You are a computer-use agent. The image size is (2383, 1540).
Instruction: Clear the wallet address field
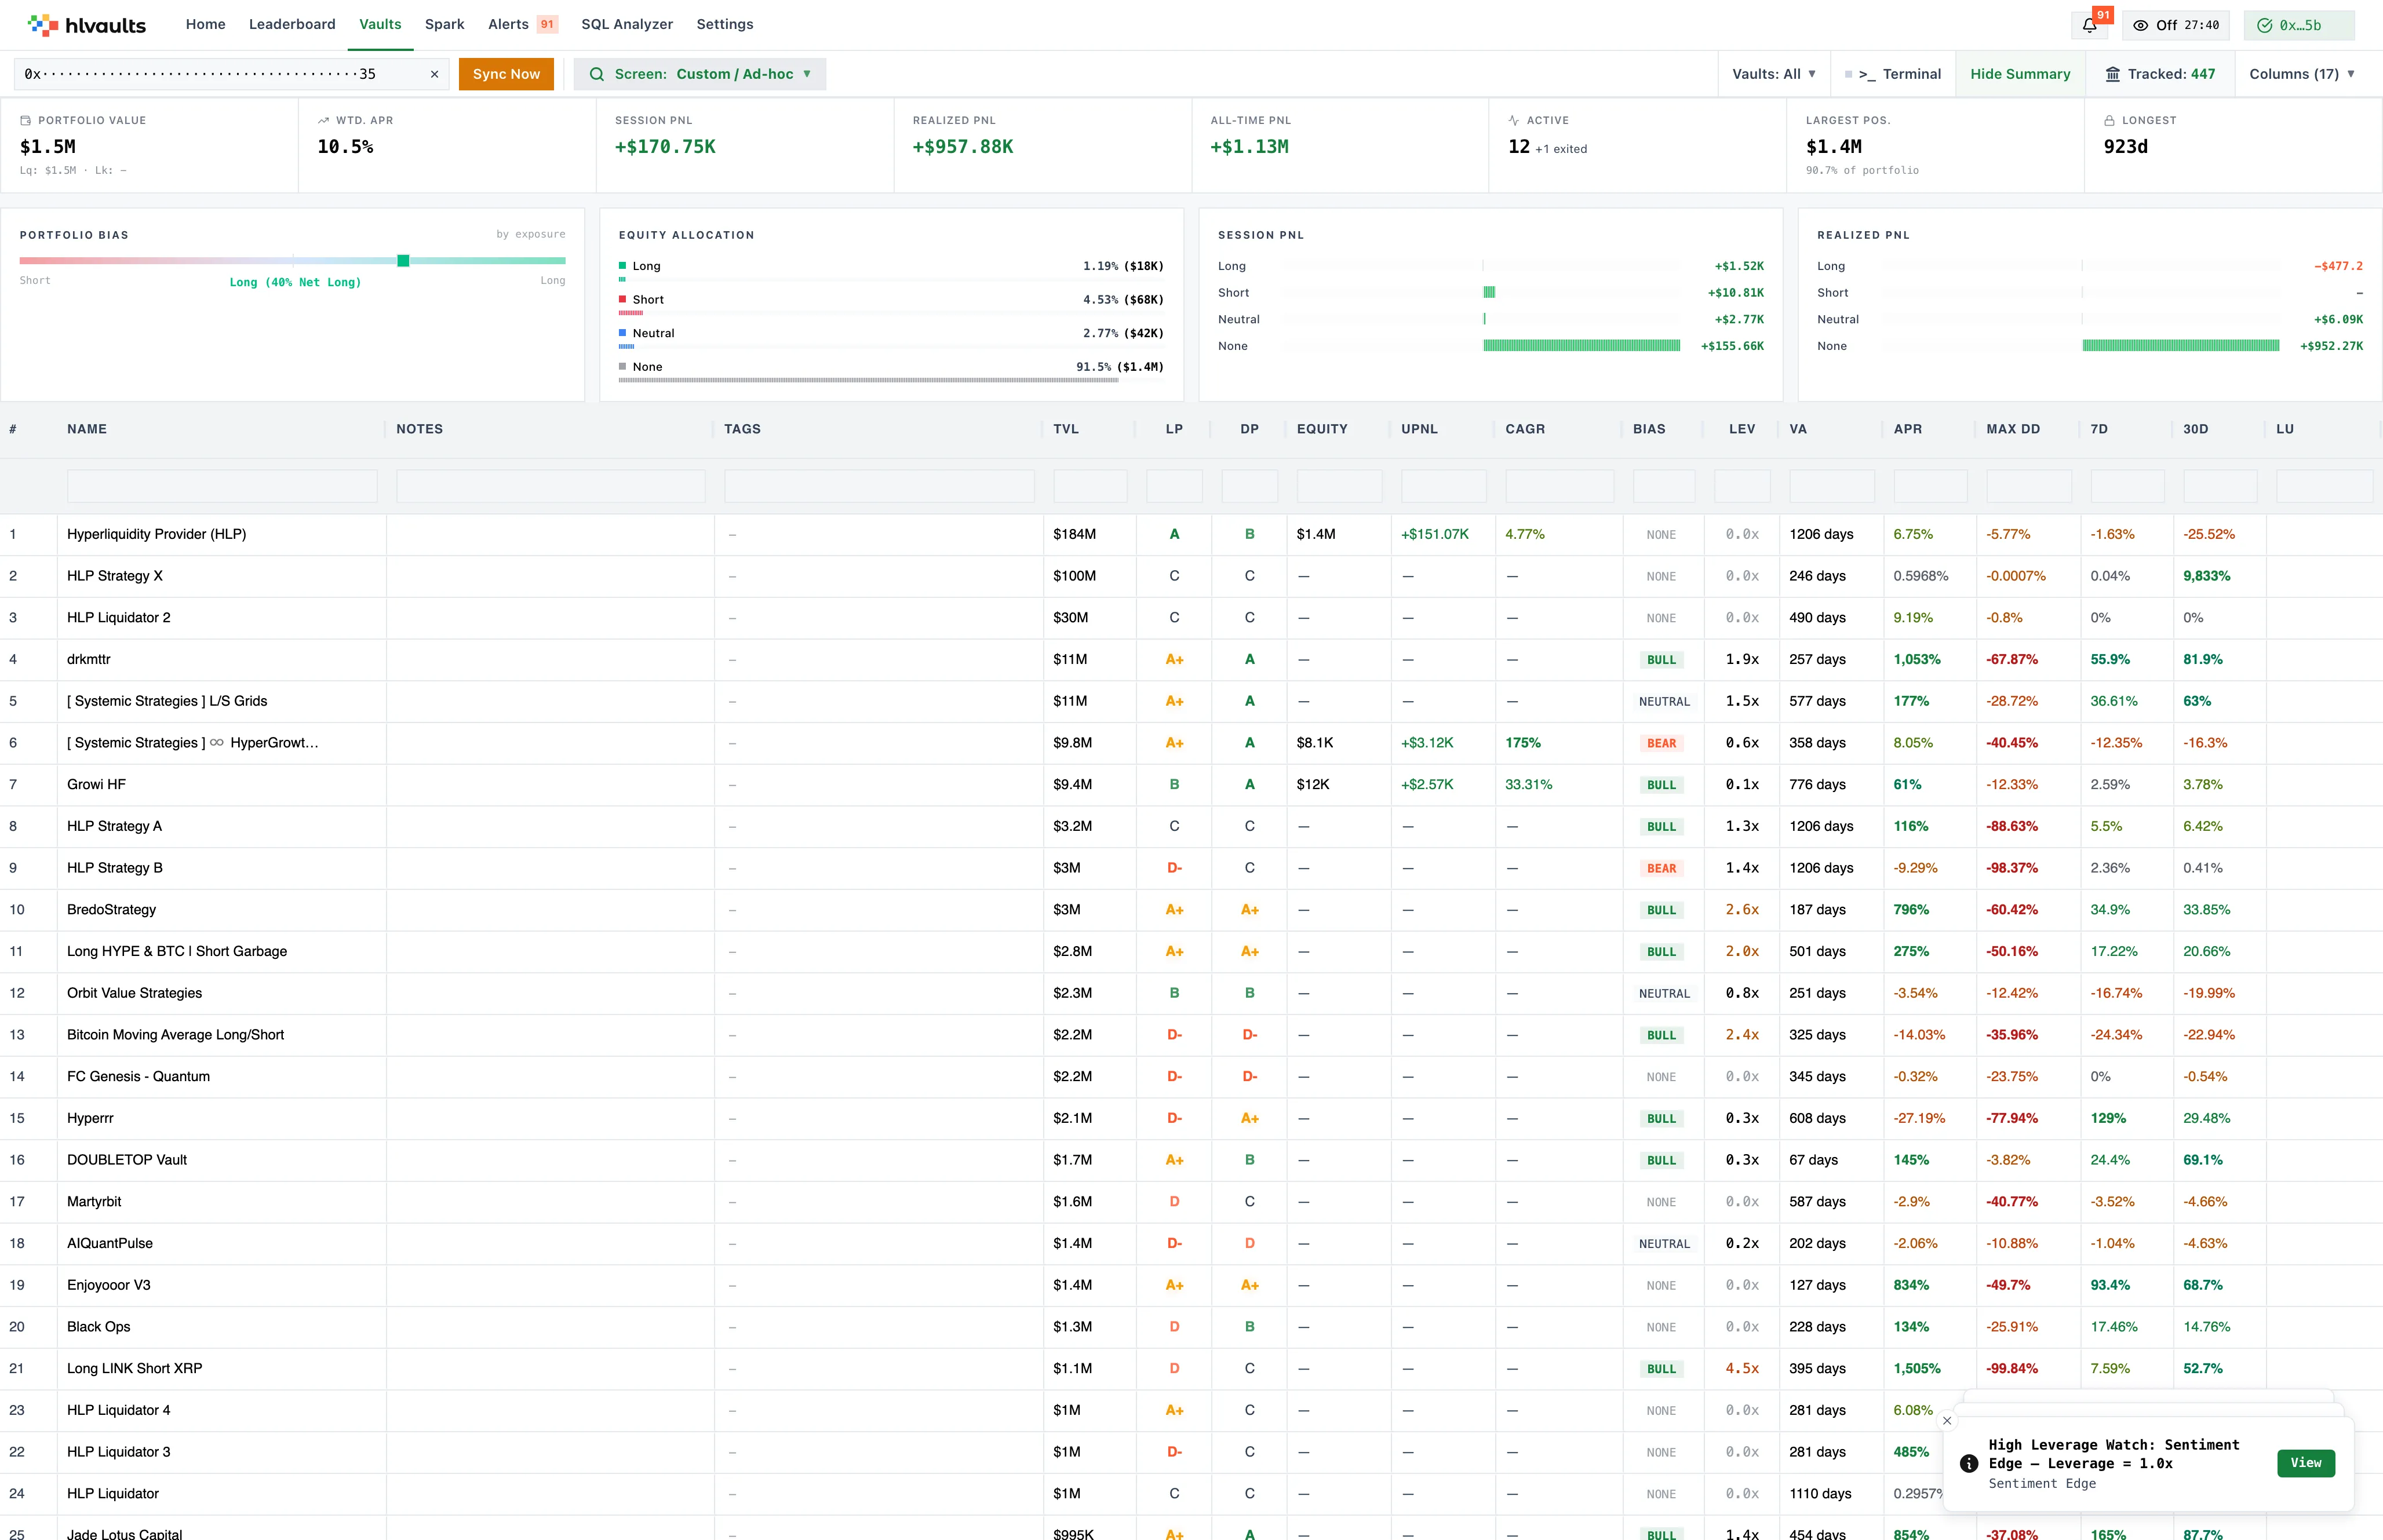434,74
